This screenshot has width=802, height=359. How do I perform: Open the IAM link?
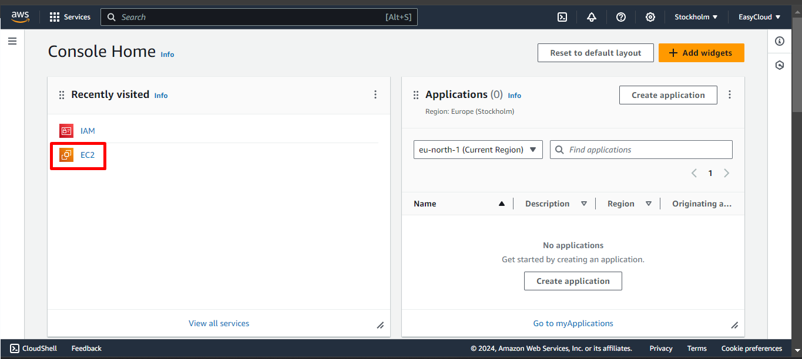pyautogui.click(x=88, y=131)
